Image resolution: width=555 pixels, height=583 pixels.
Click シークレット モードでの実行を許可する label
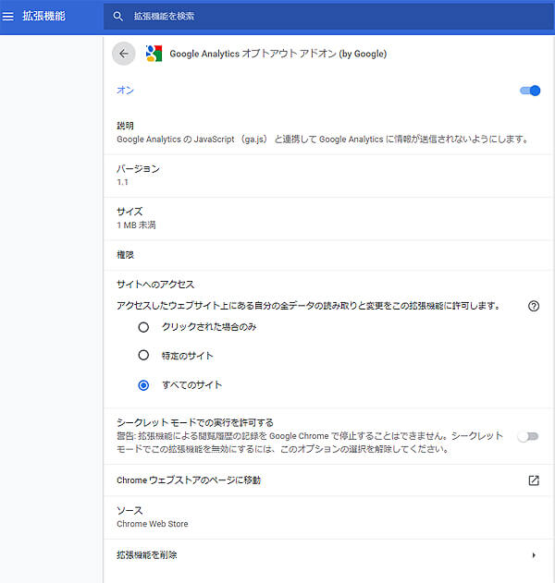195,423
